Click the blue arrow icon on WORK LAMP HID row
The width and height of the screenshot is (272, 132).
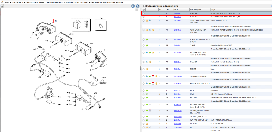(150, 30)
